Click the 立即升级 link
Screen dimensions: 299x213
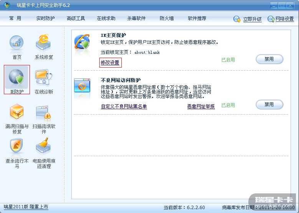click(x=252, y=19)
